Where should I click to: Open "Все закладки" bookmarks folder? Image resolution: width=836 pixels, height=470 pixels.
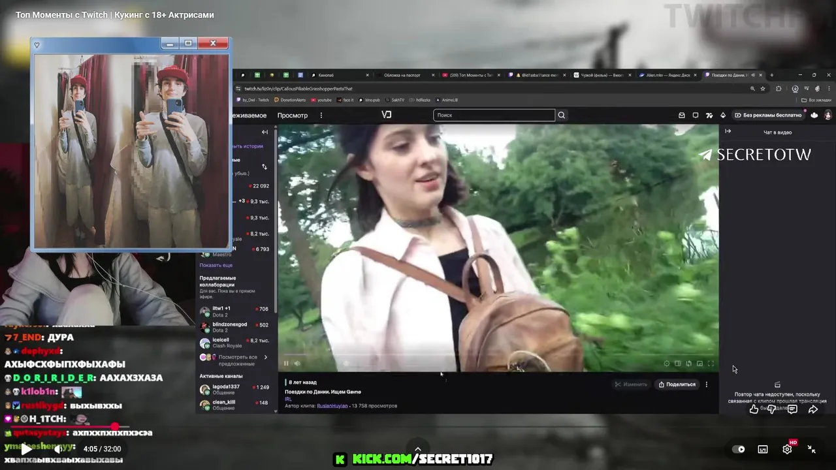pos(817,100)
